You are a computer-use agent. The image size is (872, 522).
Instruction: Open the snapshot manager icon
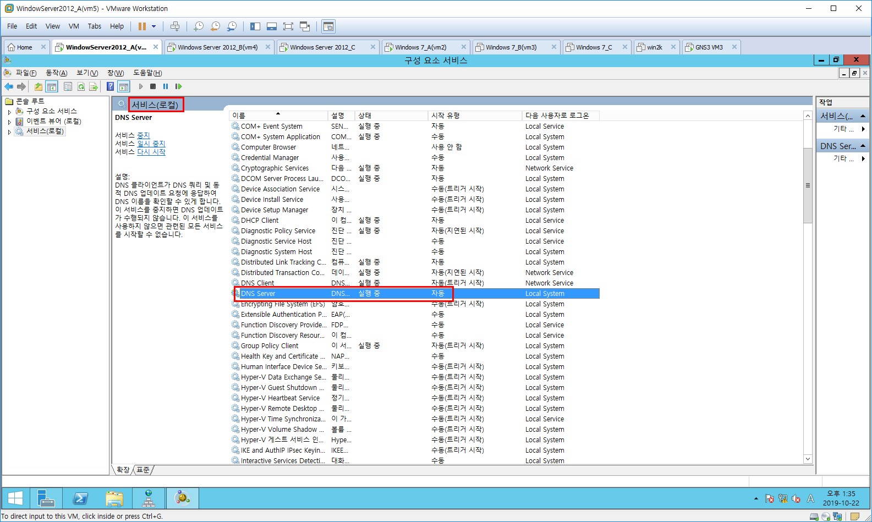coord(232,26)
